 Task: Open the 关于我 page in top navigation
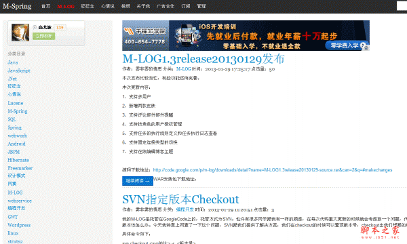(143, 6)
